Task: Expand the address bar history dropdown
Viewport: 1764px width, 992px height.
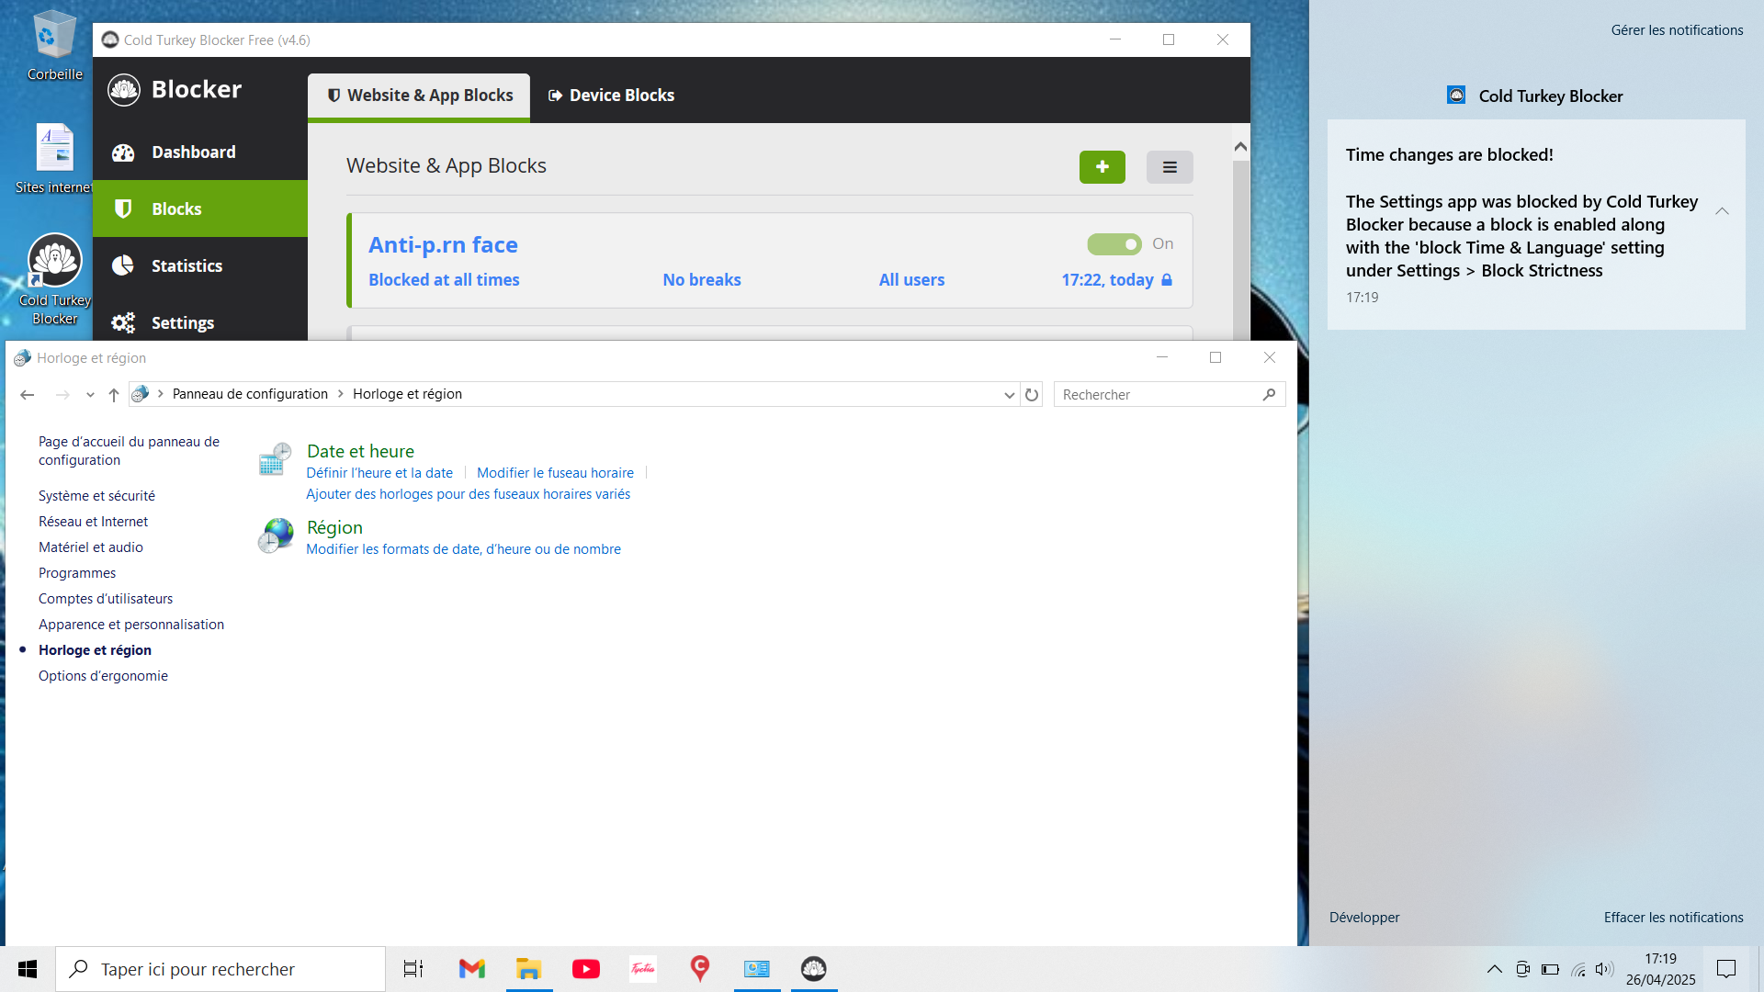Action: 1009,395
